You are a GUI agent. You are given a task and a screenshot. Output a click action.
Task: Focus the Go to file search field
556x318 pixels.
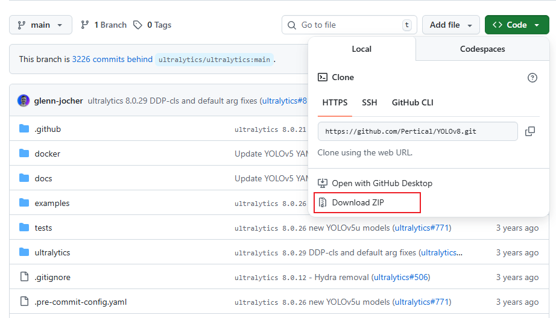pyautogui.click(x=349, y=25)
